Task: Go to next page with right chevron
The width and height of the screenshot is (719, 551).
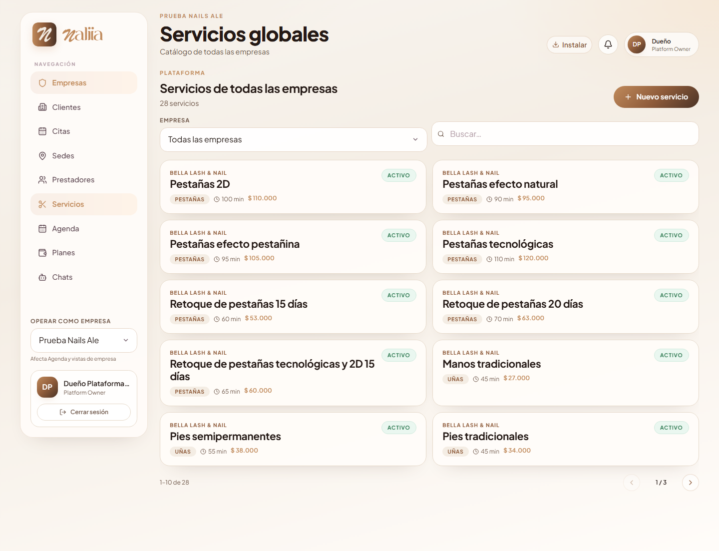Action: (691, 483)
